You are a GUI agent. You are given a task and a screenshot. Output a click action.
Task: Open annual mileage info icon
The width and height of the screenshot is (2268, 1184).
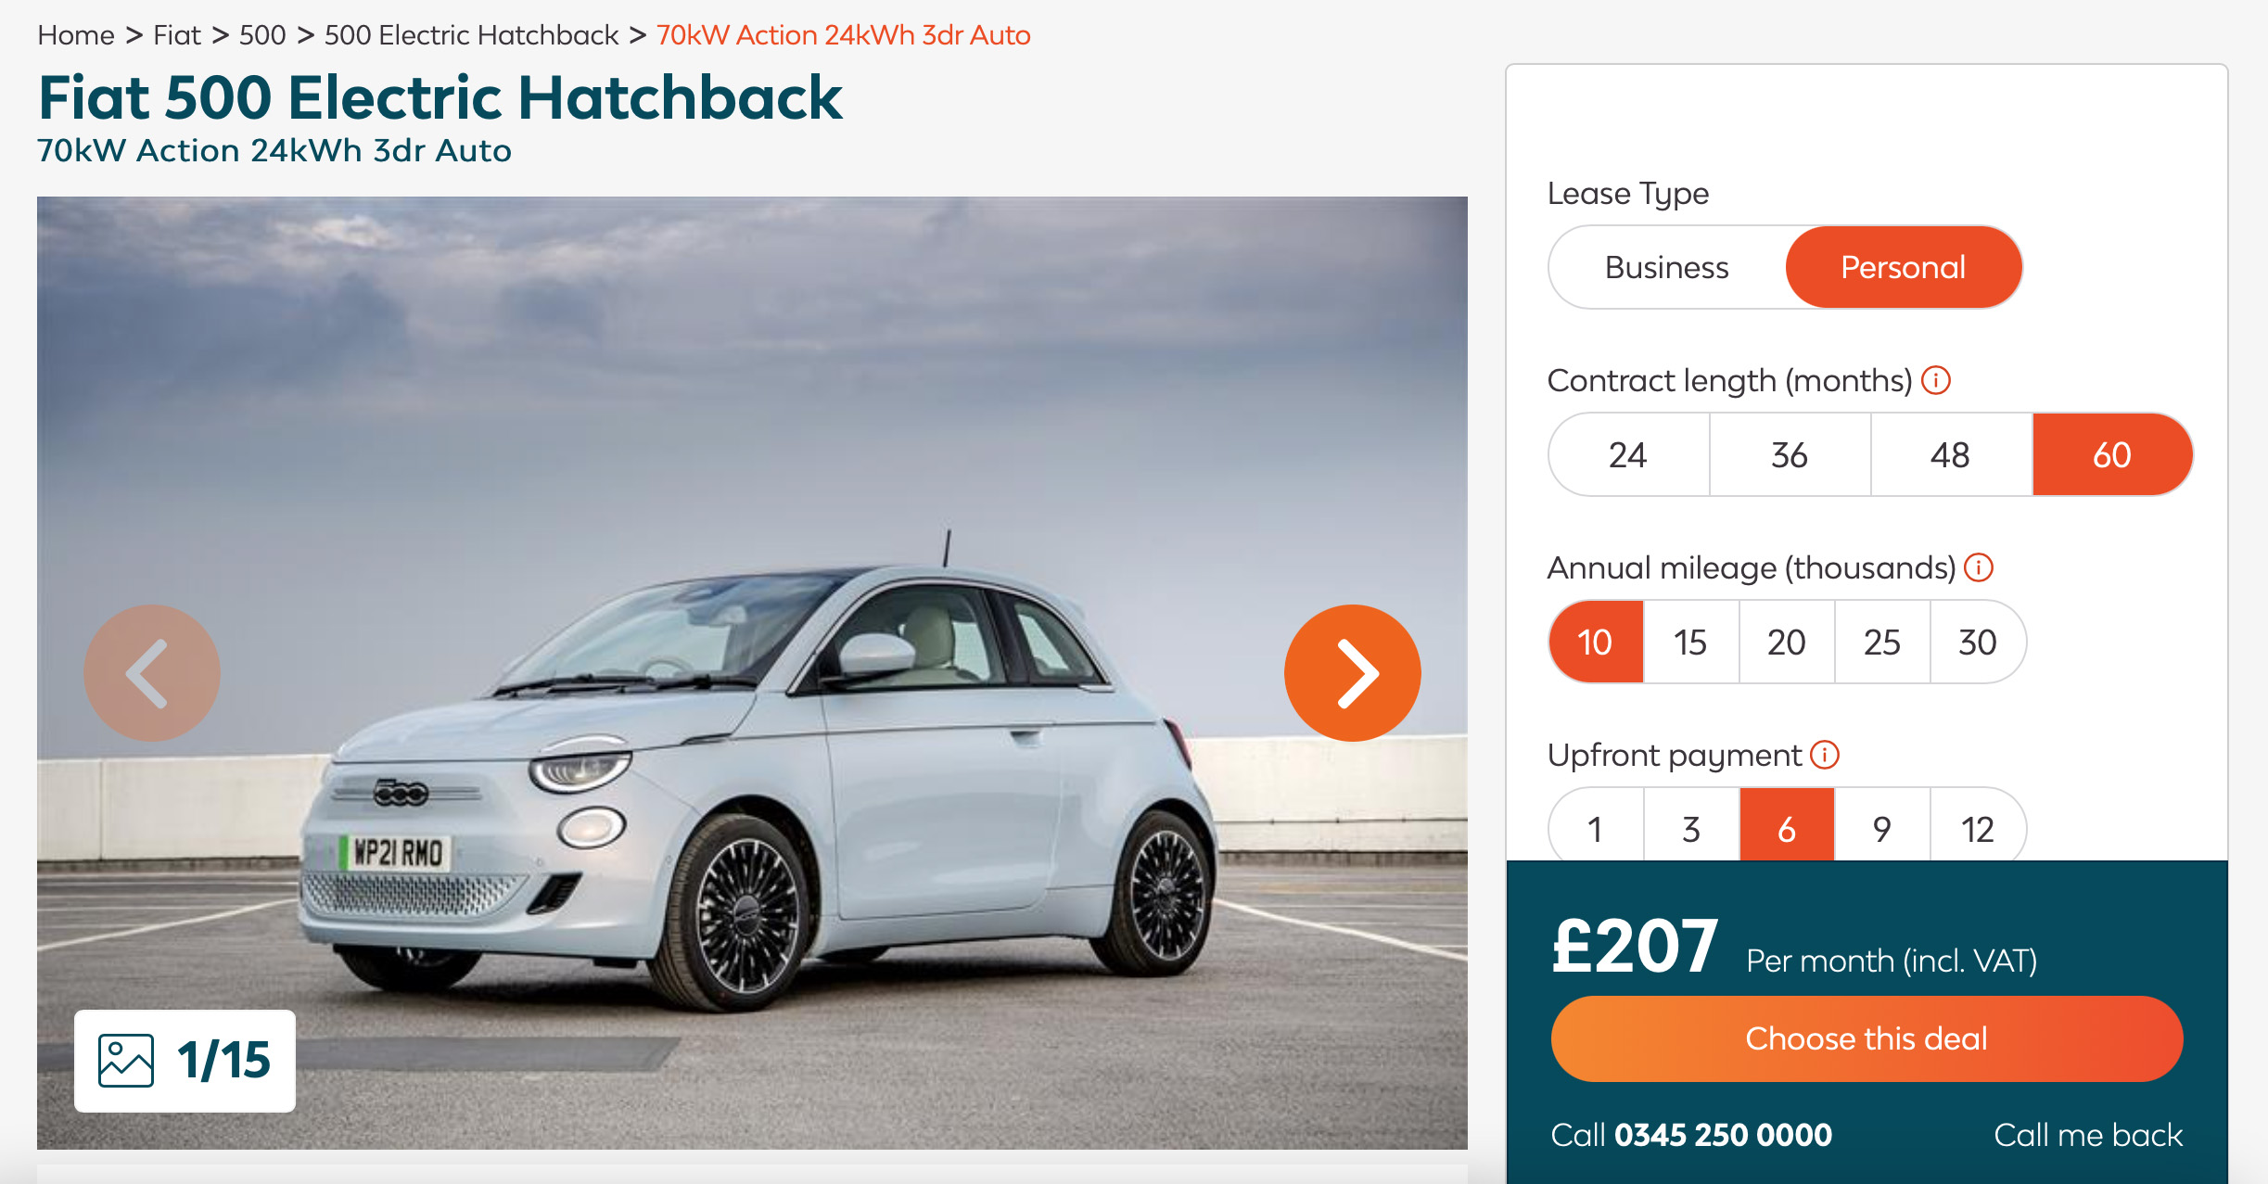coord(1979,567)
